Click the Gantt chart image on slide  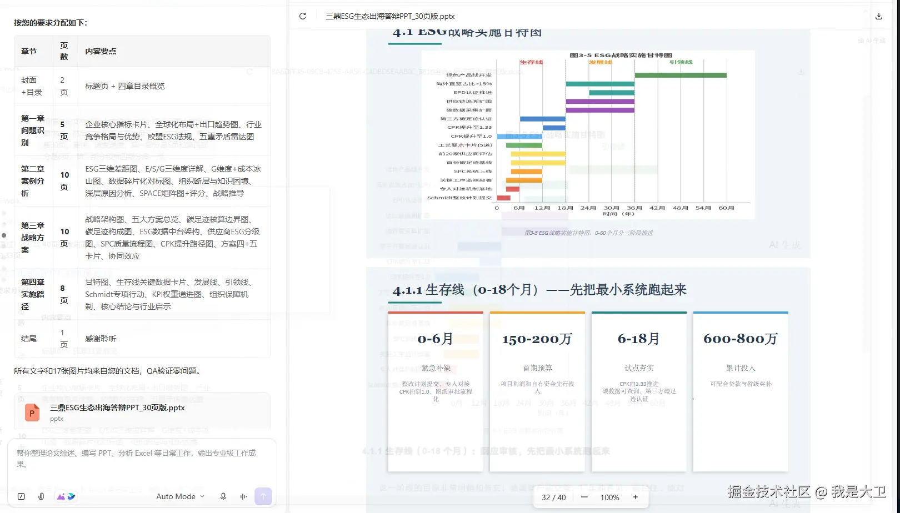[588, 135]
